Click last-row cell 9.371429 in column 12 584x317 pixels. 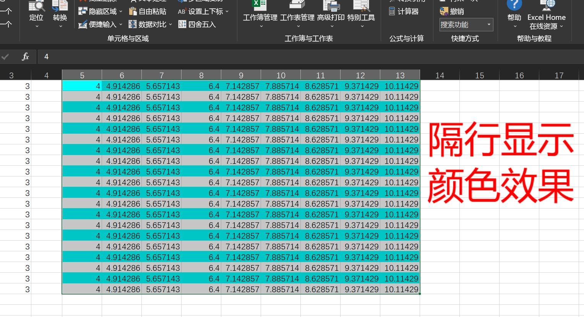pos(360,289)
